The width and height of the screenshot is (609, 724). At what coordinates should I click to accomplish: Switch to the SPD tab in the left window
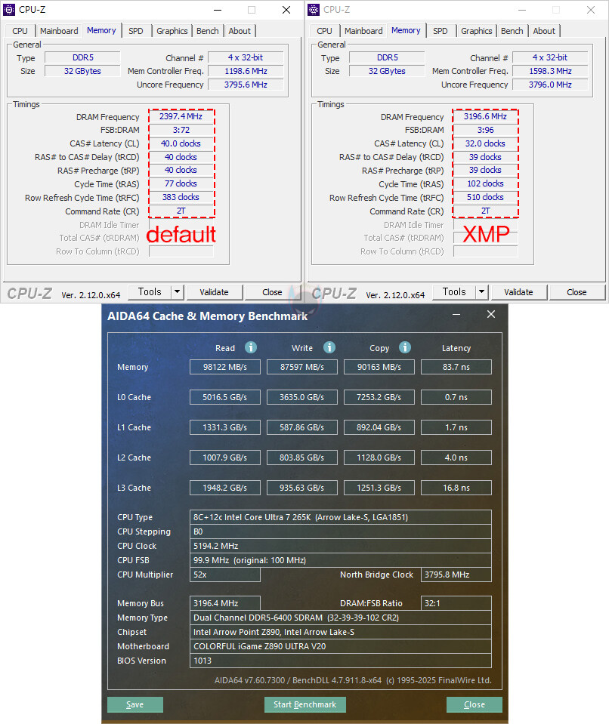[136, 31]
